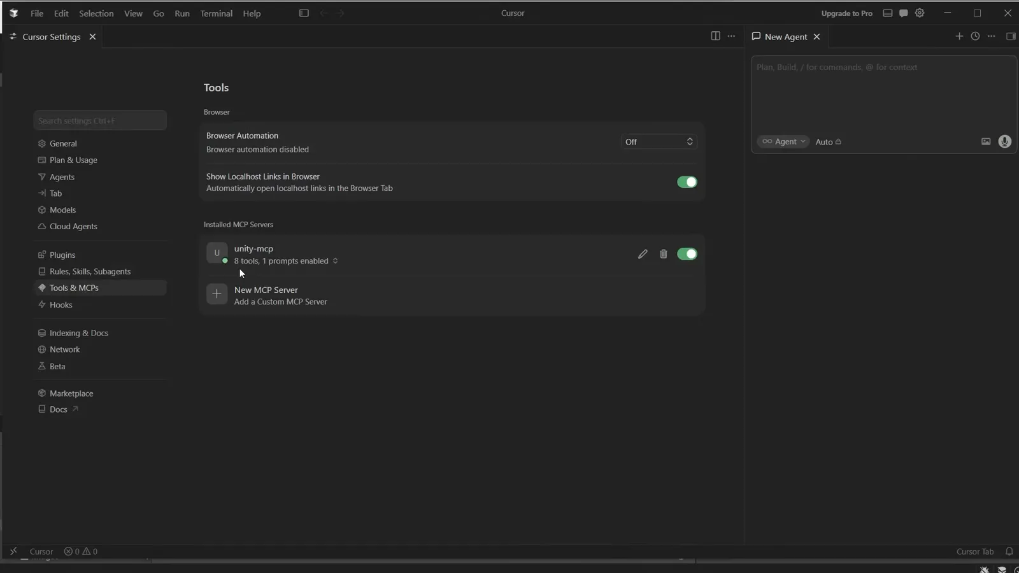1019x573 pixels.
Task: Open the Marketplace page
Action: coord(100,393)
